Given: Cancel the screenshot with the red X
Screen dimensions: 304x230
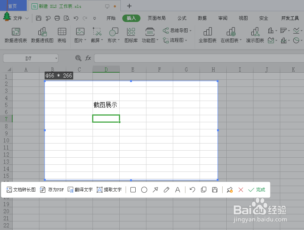Looking at the screenshot, I should [241, 190].
